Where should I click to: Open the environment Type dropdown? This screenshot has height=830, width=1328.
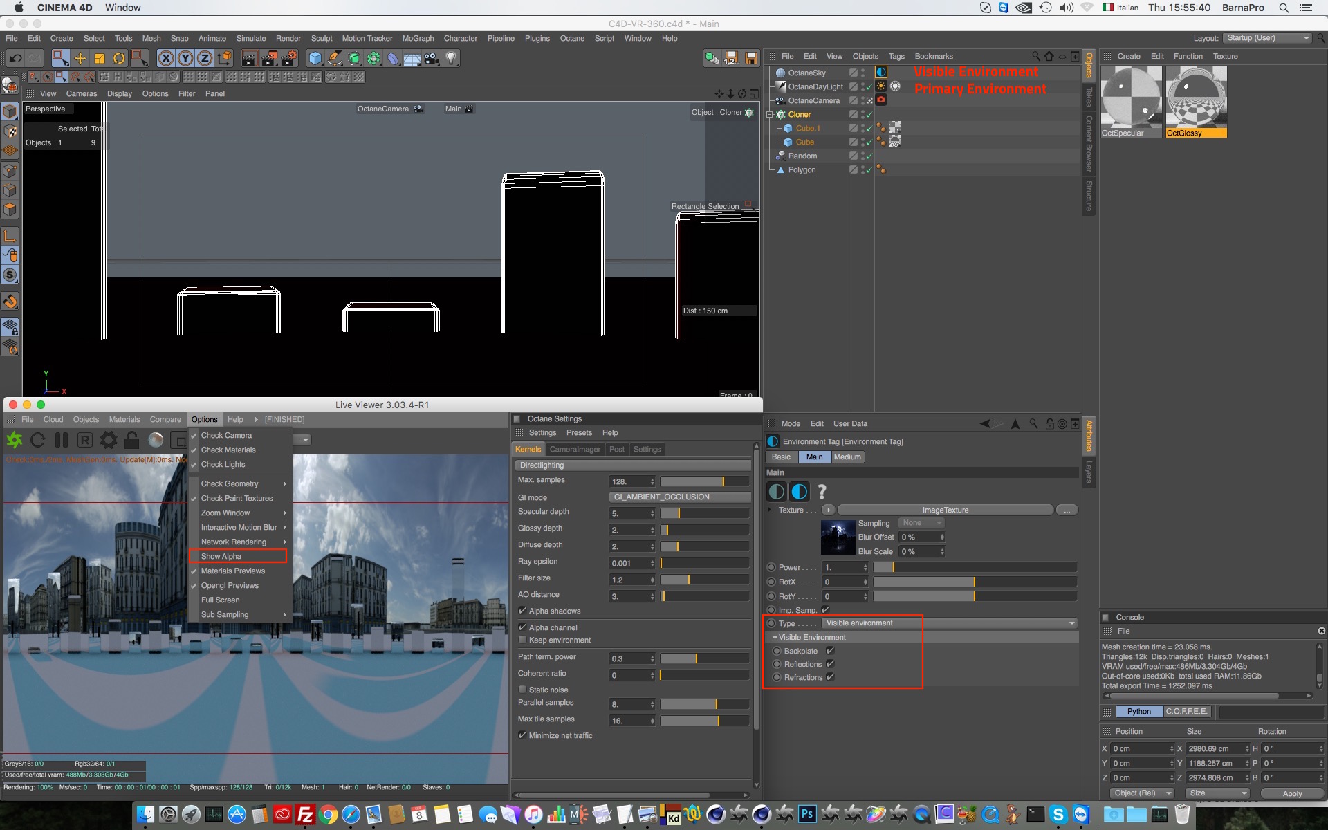[x=950, y=623]
